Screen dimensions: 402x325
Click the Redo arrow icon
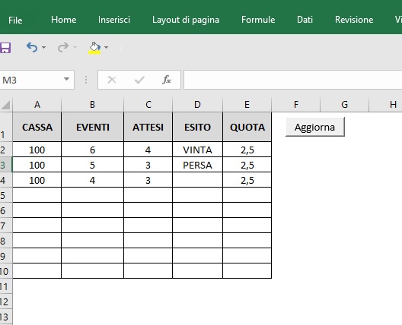point(63,47)
